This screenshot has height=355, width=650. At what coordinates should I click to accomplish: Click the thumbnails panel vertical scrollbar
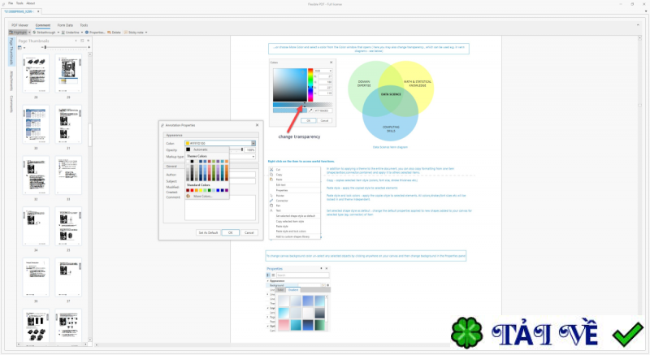point(90,135)
